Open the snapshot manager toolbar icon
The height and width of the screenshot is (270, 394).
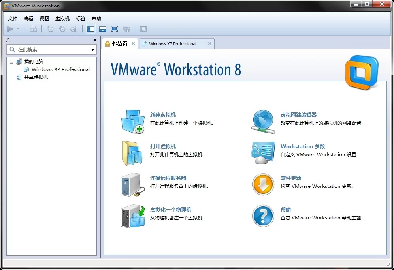(74, 29)
